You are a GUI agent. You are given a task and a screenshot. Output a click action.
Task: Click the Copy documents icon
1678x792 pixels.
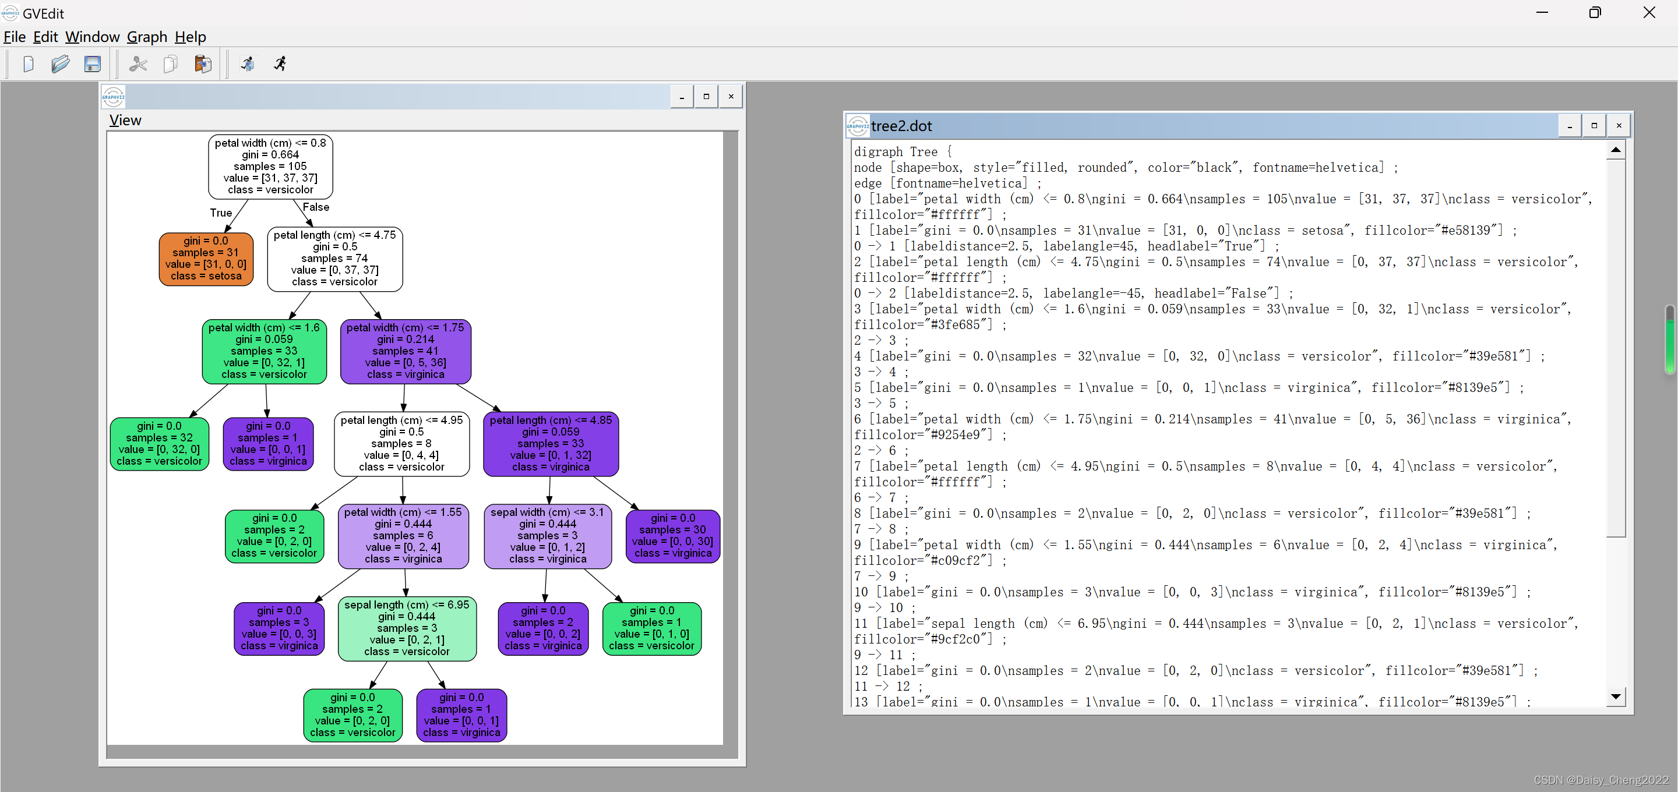[171, 64]
